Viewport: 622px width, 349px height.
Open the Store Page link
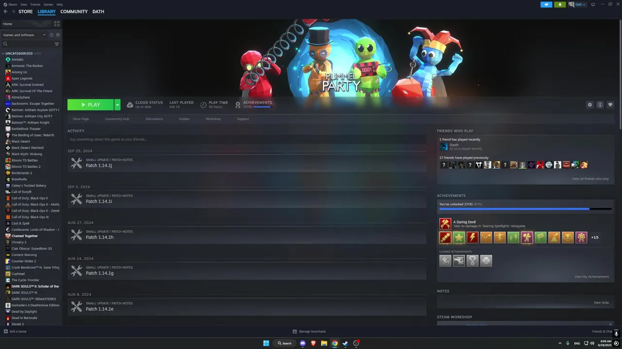pos(81,119)
